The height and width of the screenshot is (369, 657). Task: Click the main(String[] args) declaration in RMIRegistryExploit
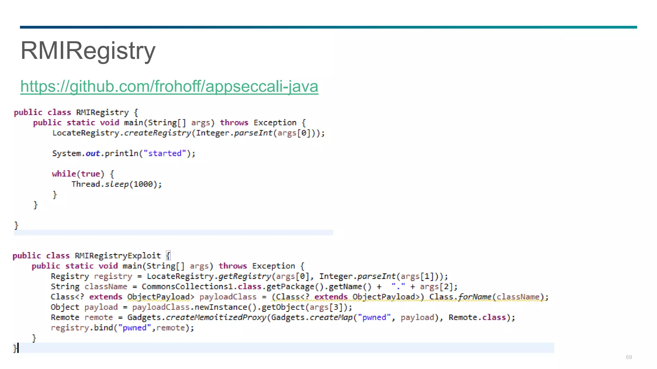tap(168, 266)
